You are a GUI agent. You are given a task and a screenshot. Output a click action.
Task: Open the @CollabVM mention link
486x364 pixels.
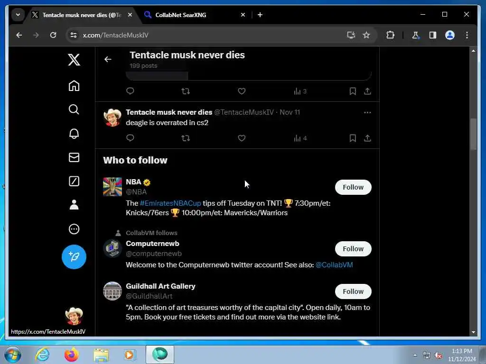click(x=334, y=265)
